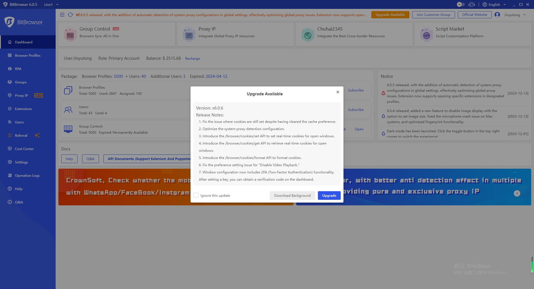Click the Docs Help button
534x289 pixels.
point(69,159)
